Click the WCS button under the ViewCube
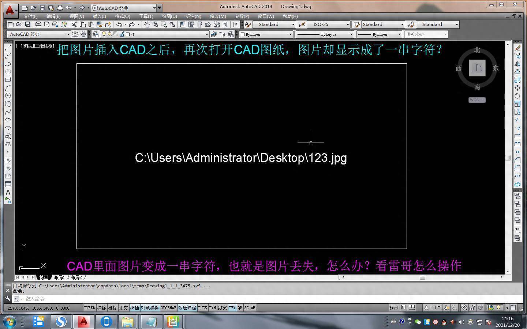Viewport: 527px width, 329px height. pos(477,100)
